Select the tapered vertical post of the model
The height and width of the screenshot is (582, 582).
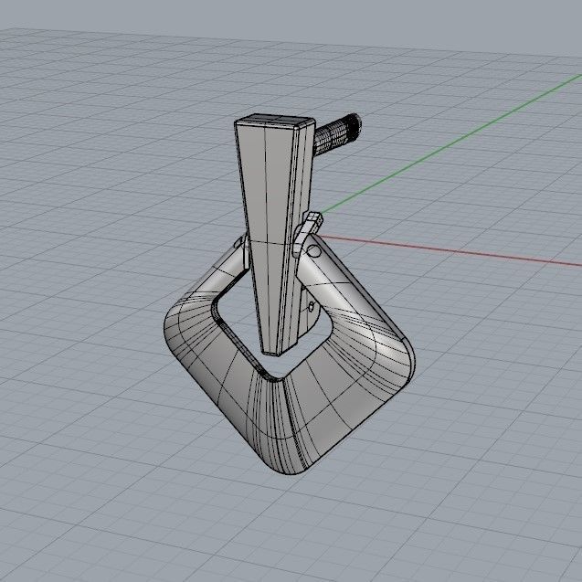pyautogui.click(x=273, y=234)
